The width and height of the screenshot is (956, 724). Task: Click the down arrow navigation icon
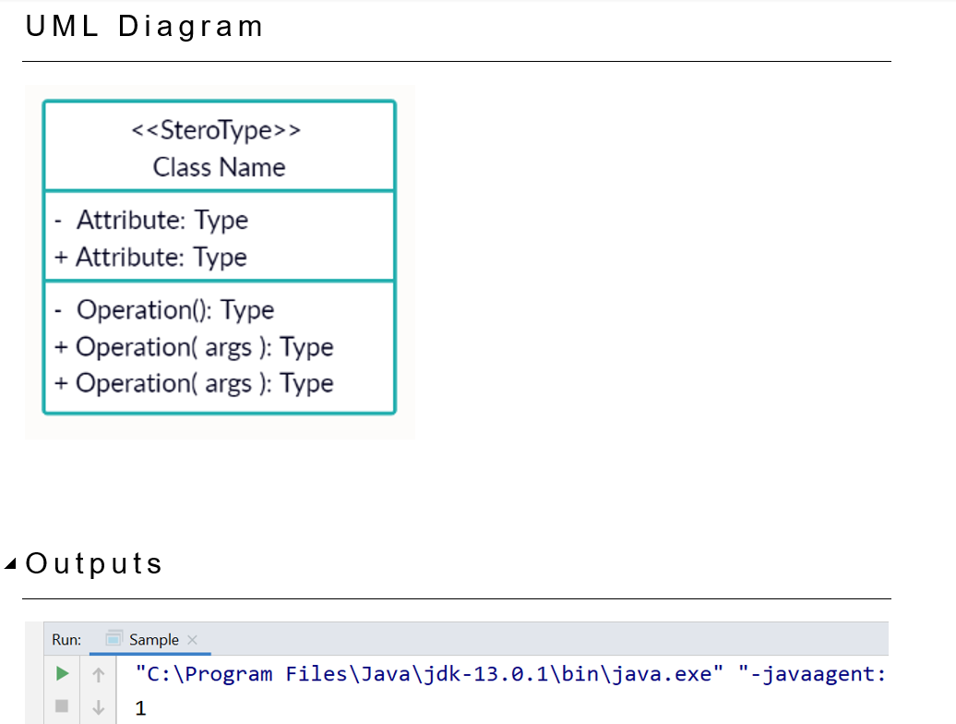tap(98, 707)
